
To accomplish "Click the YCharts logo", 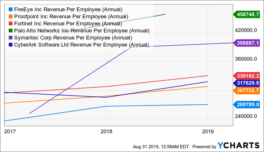I will coord(238,145).
